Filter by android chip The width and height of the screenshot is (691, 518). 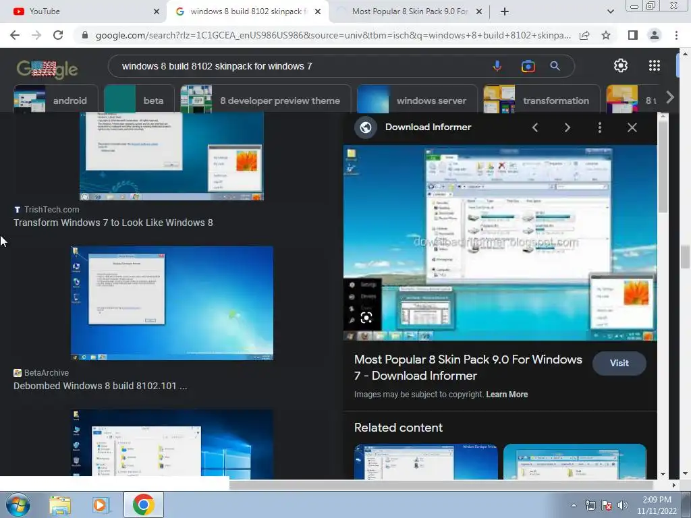[56, 100]
